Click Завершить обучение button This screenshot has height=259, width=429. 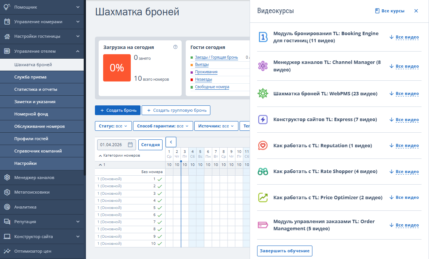284,251
